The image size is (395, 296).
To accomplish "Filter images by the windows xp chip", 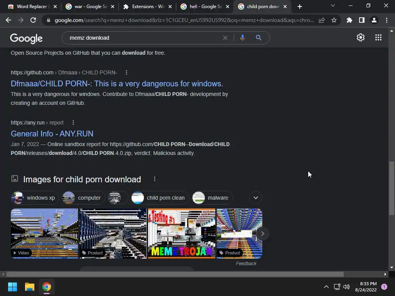I will [35, 198].
